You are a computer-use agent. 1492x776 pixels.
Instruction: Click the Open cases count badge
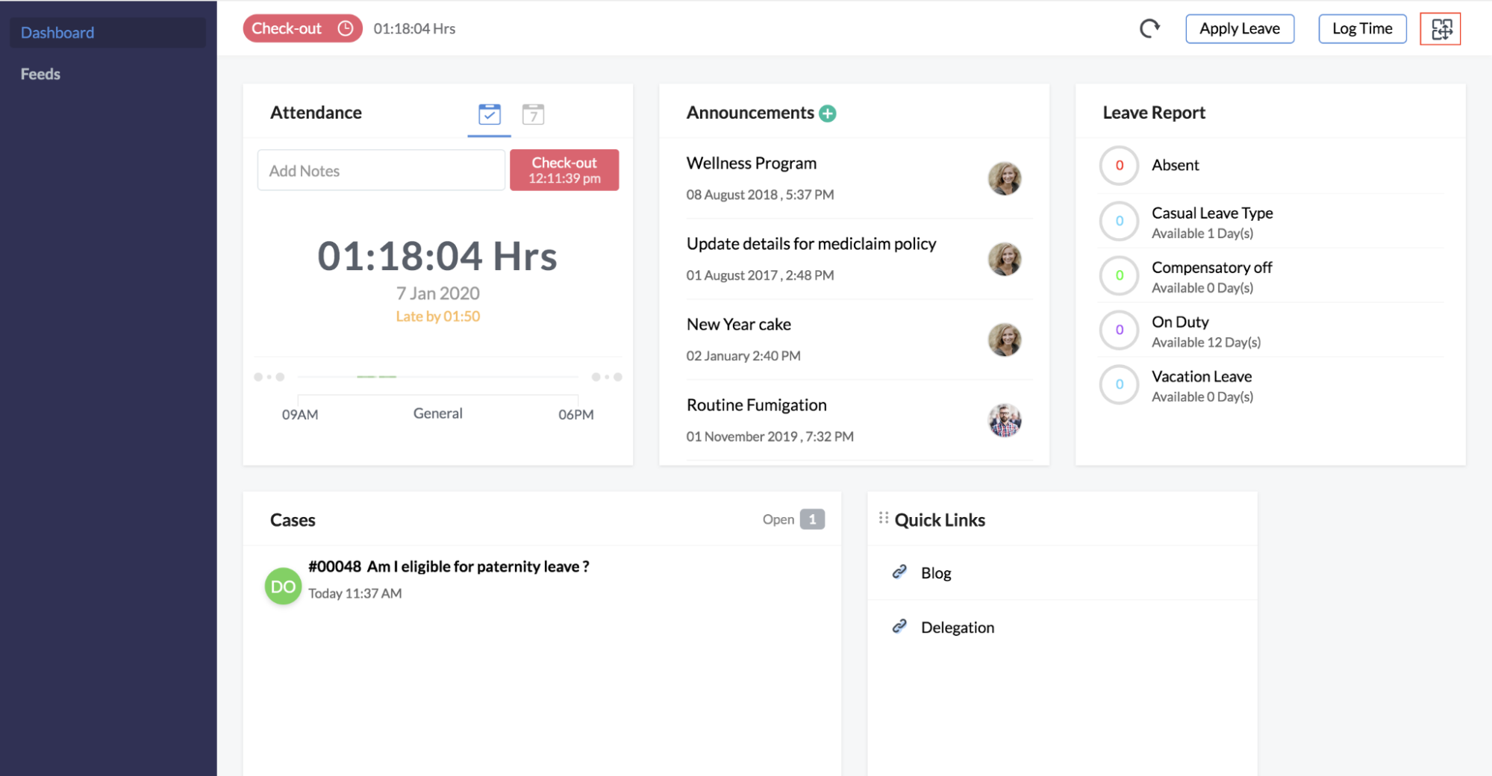pos(813,519)
